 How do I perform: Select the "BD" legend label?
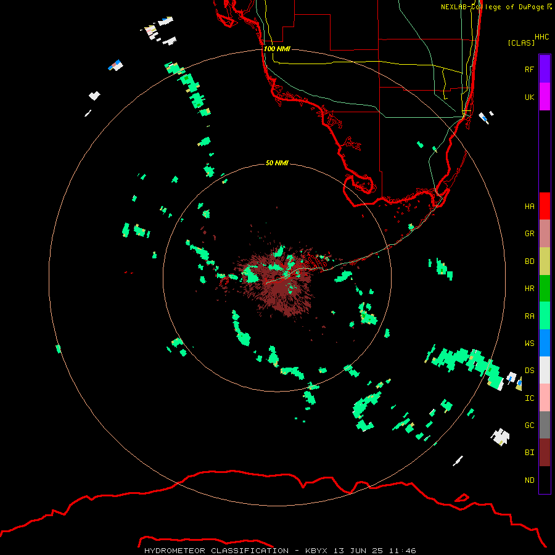529,261
